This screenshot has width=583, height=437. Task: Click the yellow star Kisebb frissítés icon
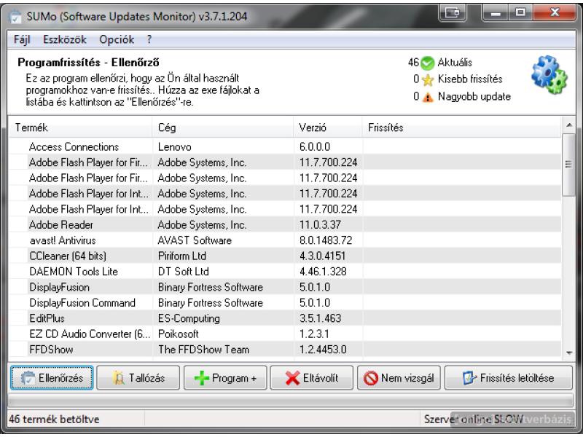coord(428,80)
